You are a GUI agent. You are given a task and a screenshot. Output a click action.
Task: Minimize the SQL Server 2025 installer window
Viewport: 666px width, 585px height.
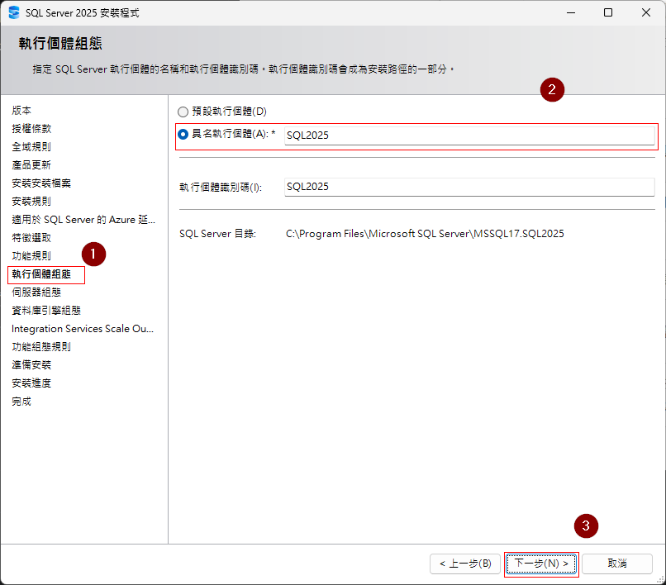[571, 12]
